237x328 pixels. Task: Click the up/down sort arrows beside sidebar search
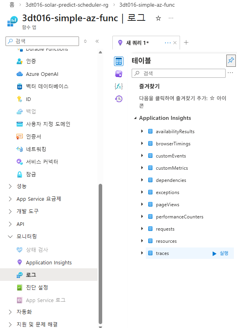[x=85, y=41]
